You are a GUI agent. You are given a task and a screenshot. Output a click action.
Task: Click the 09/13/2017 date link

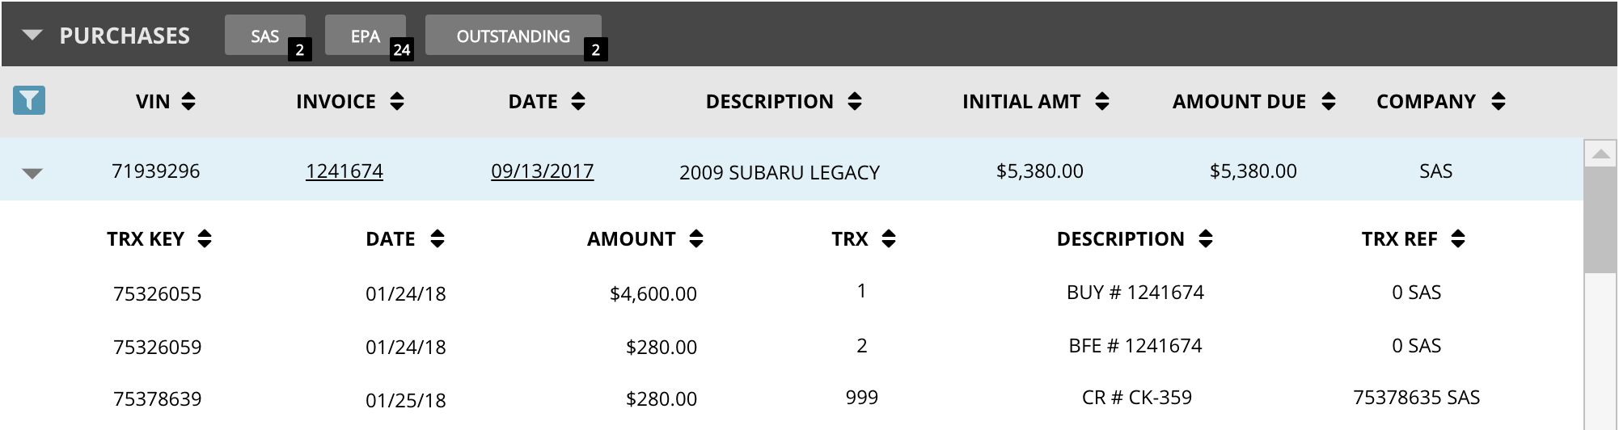click(542, 171)
